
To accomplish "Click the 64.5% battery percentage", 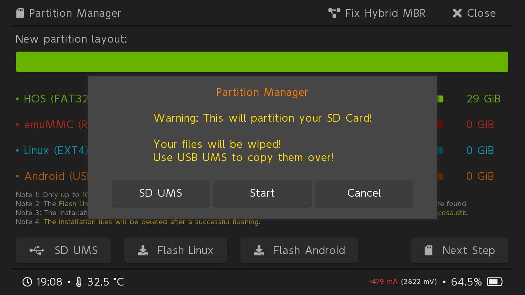I will point(466,282).
